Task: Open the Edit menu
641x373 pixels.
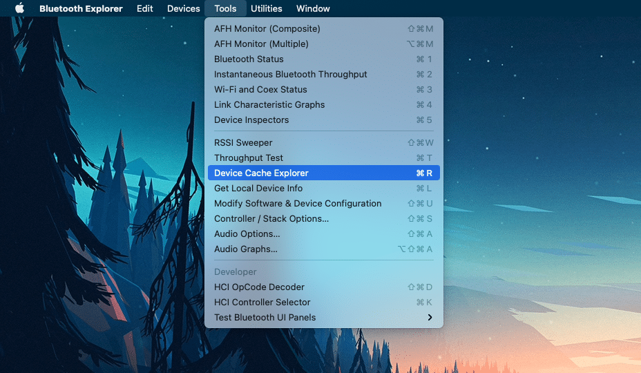Action: 145,8
